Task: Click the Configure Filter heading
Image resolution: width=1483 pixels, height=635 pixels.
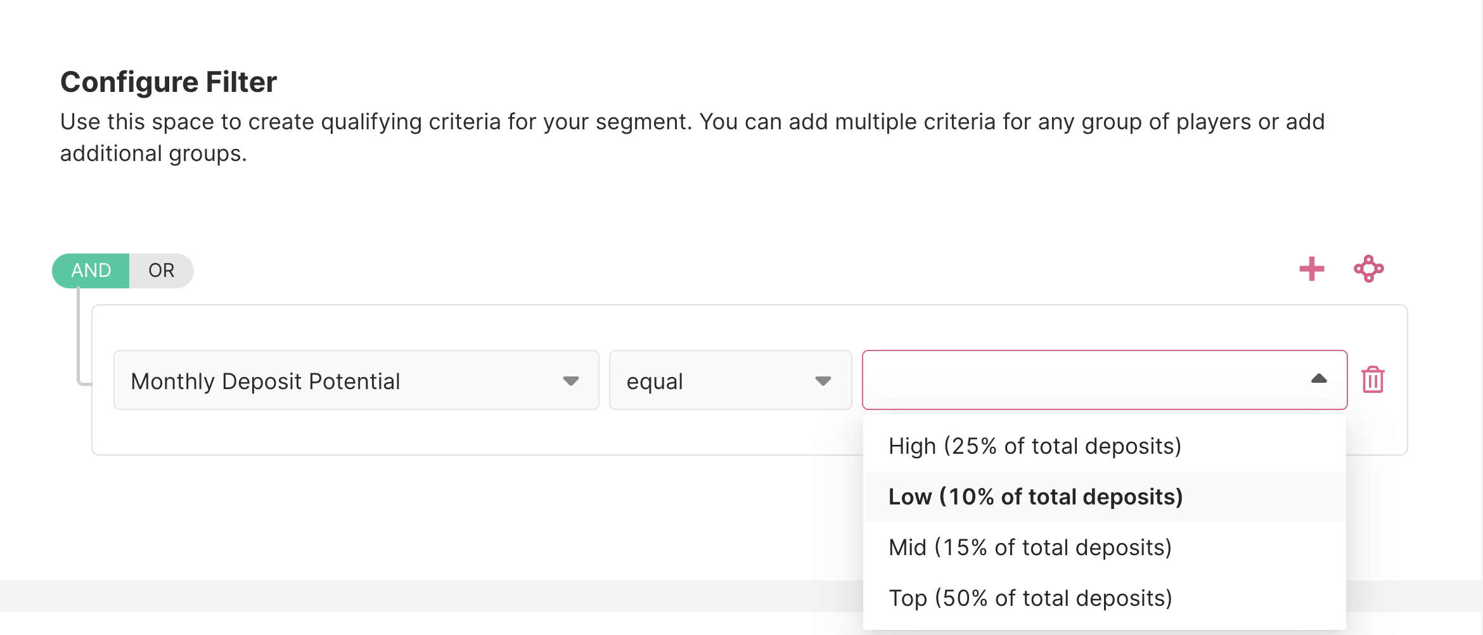Action: coord(169,82)
